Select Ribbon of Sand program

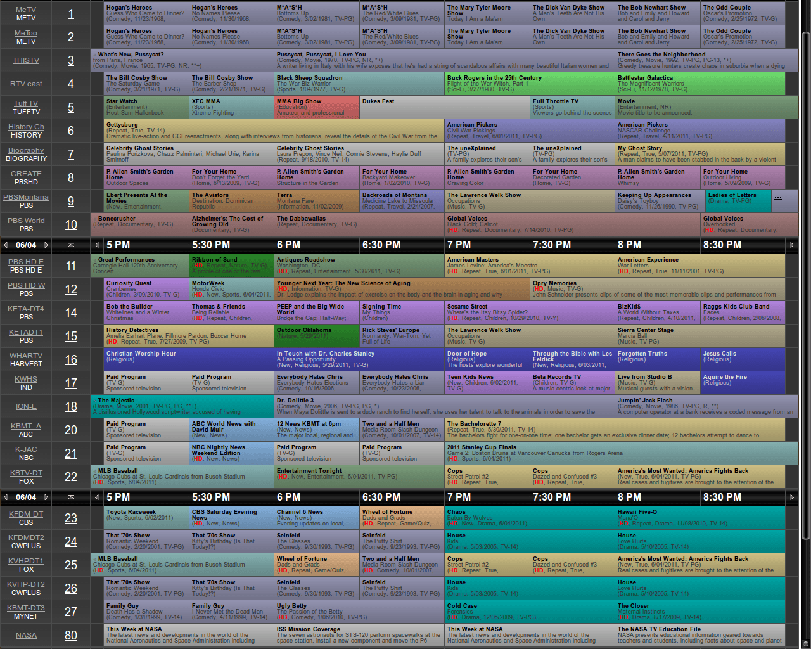pos(231,266)
